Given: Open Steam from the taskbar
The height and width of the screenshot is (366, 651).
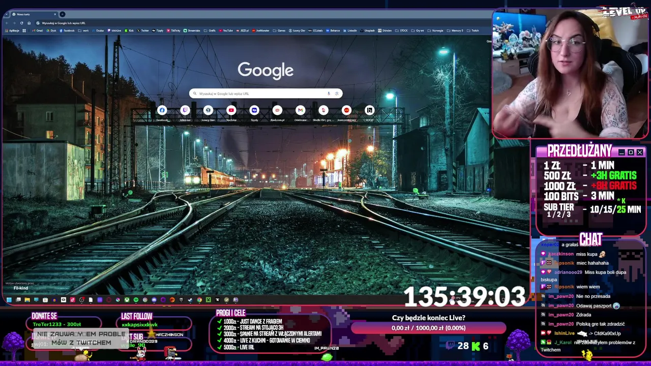Looking at the screenshot, I should (190, 300).
